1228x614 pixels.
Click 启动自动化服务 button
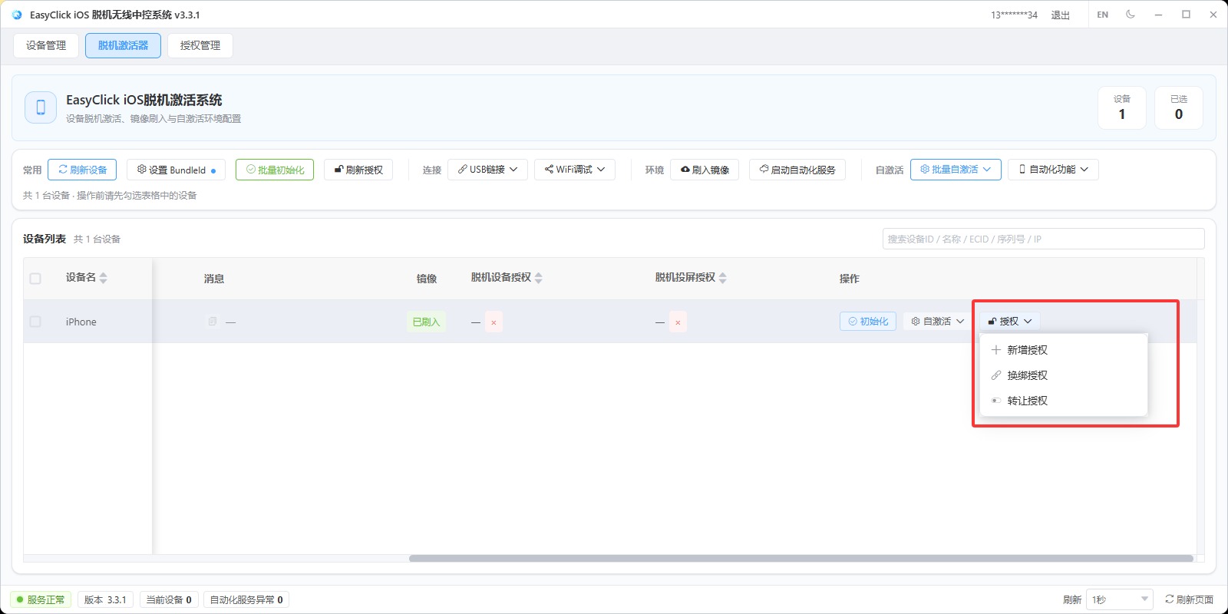coord(797,170)
